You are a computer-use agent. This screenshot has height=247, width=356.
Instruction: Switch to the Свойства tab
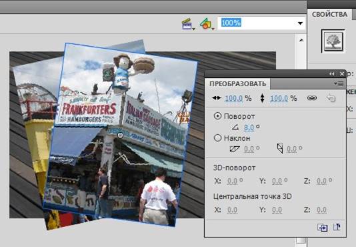point(329,14)
